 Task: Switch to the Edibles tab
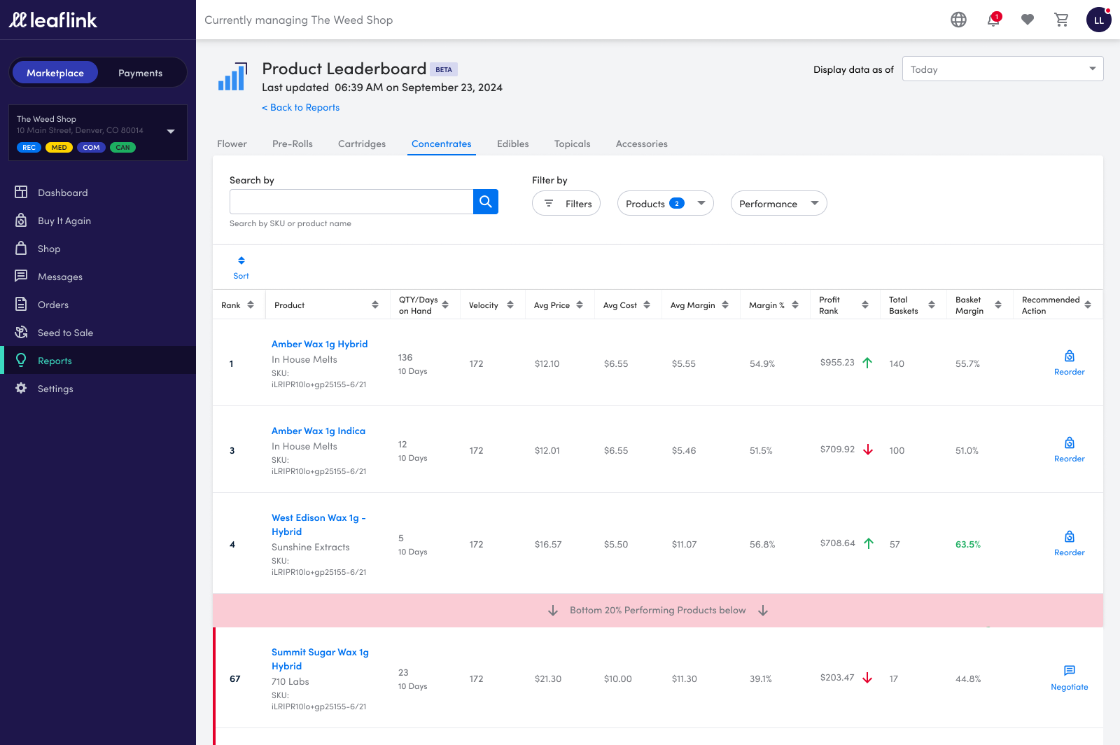[512, 144]
